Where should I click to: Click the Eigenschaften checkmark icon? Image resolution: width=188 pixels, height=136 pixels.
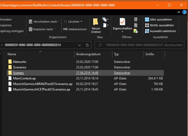[x=122, y=22]
